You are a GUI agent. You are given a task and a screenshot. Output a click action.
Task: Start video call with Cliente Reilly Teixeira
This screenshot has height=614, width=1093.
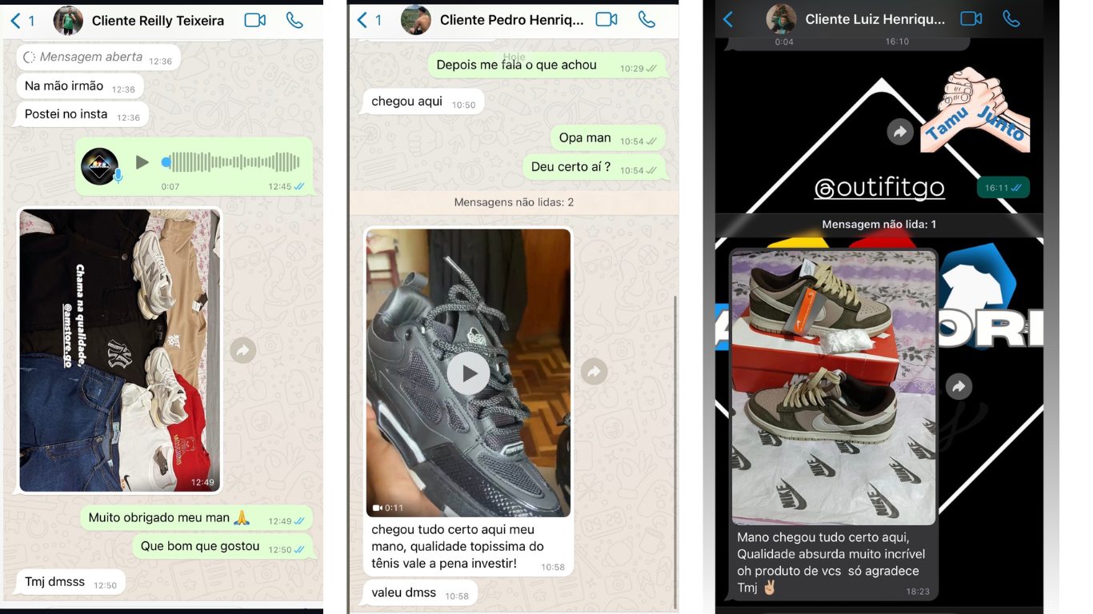(x=255, y=21)
